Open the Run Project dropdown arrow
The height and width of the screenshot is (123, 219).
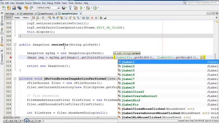[85, 8]
